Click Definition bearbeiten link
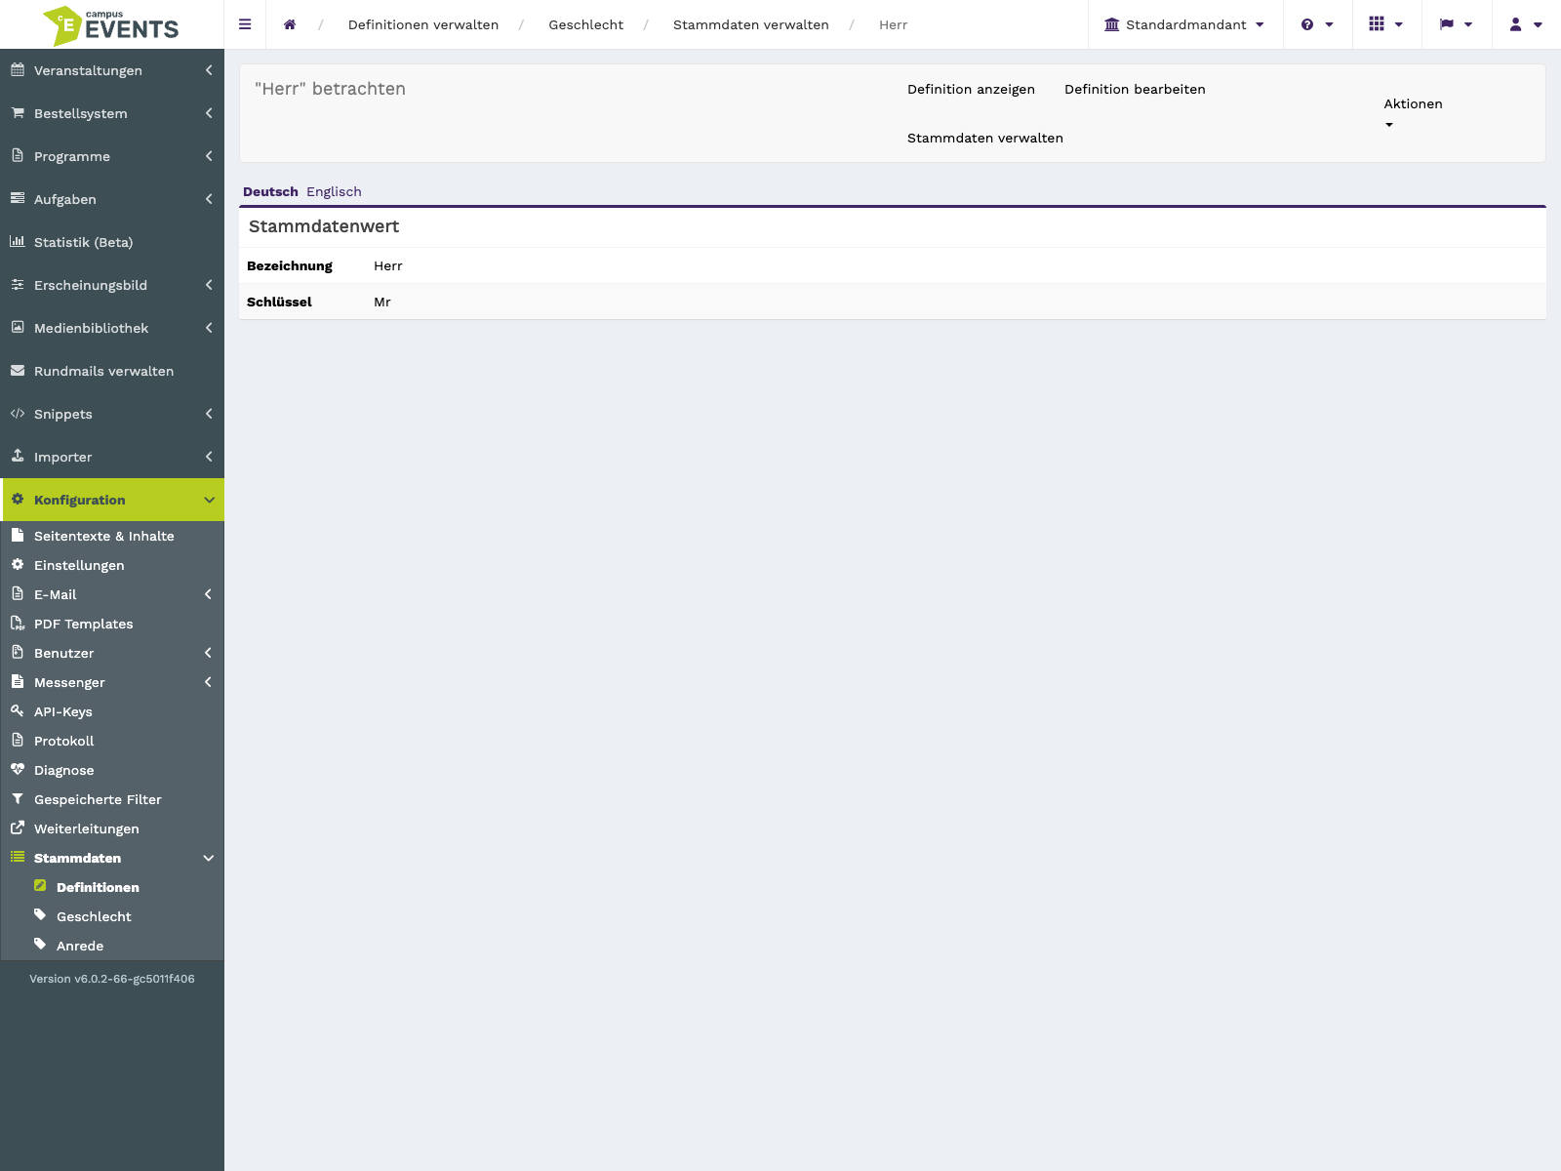 [x=1135, y=89]
